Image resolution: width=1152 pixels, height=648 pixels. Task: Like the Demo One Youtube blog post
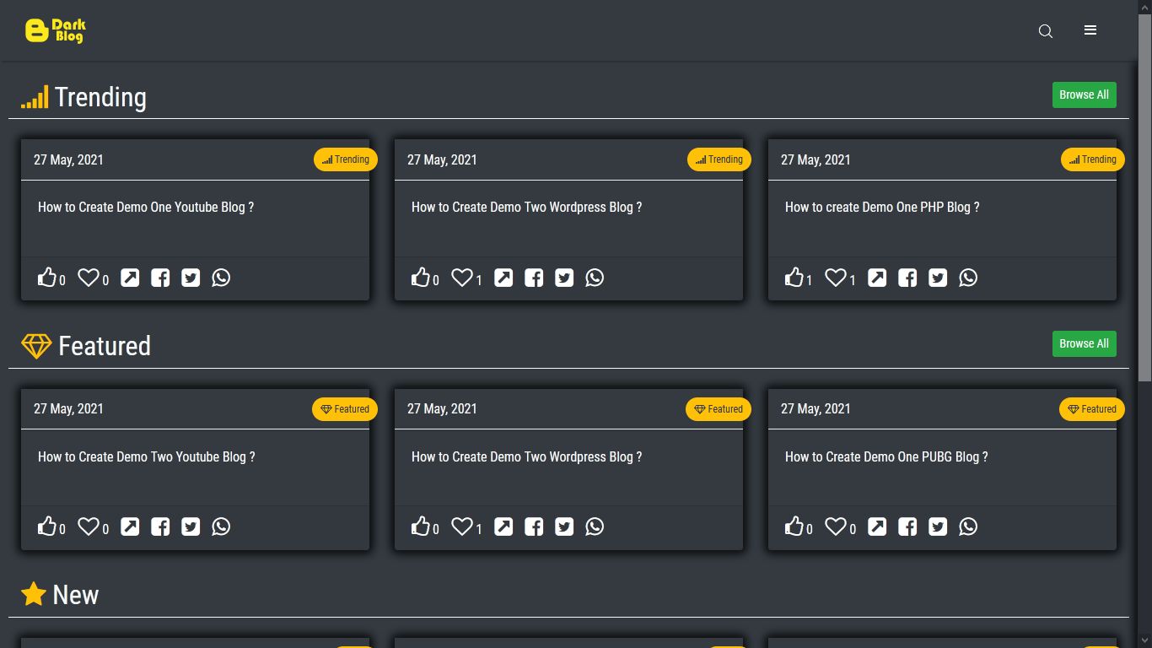tap(48, 276)
